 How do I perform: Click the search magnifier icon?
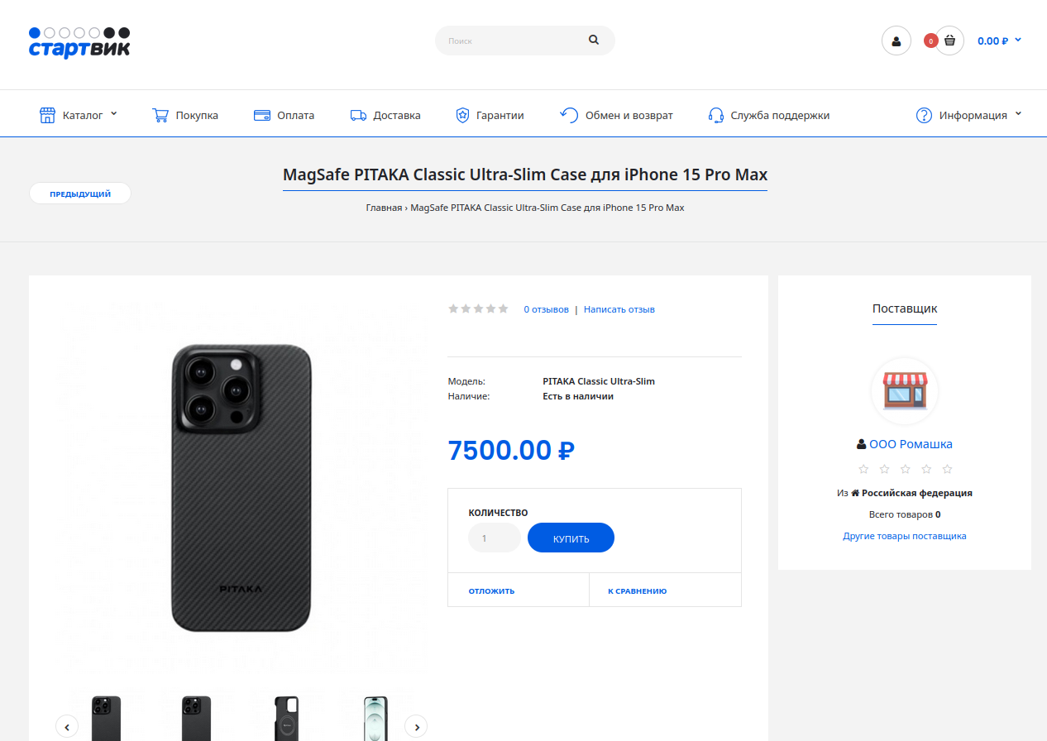[x=594, y=40]
